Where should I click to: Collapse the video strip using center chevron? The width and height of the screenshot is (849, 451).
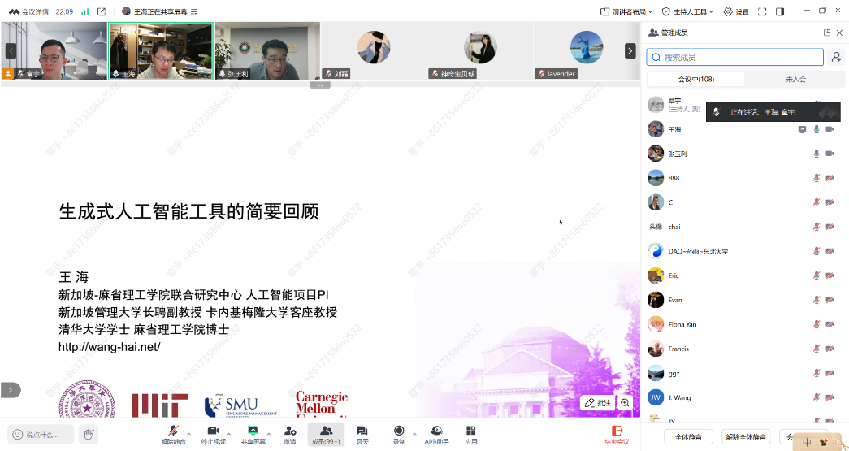pyautogui.click(x=320, y=85)
